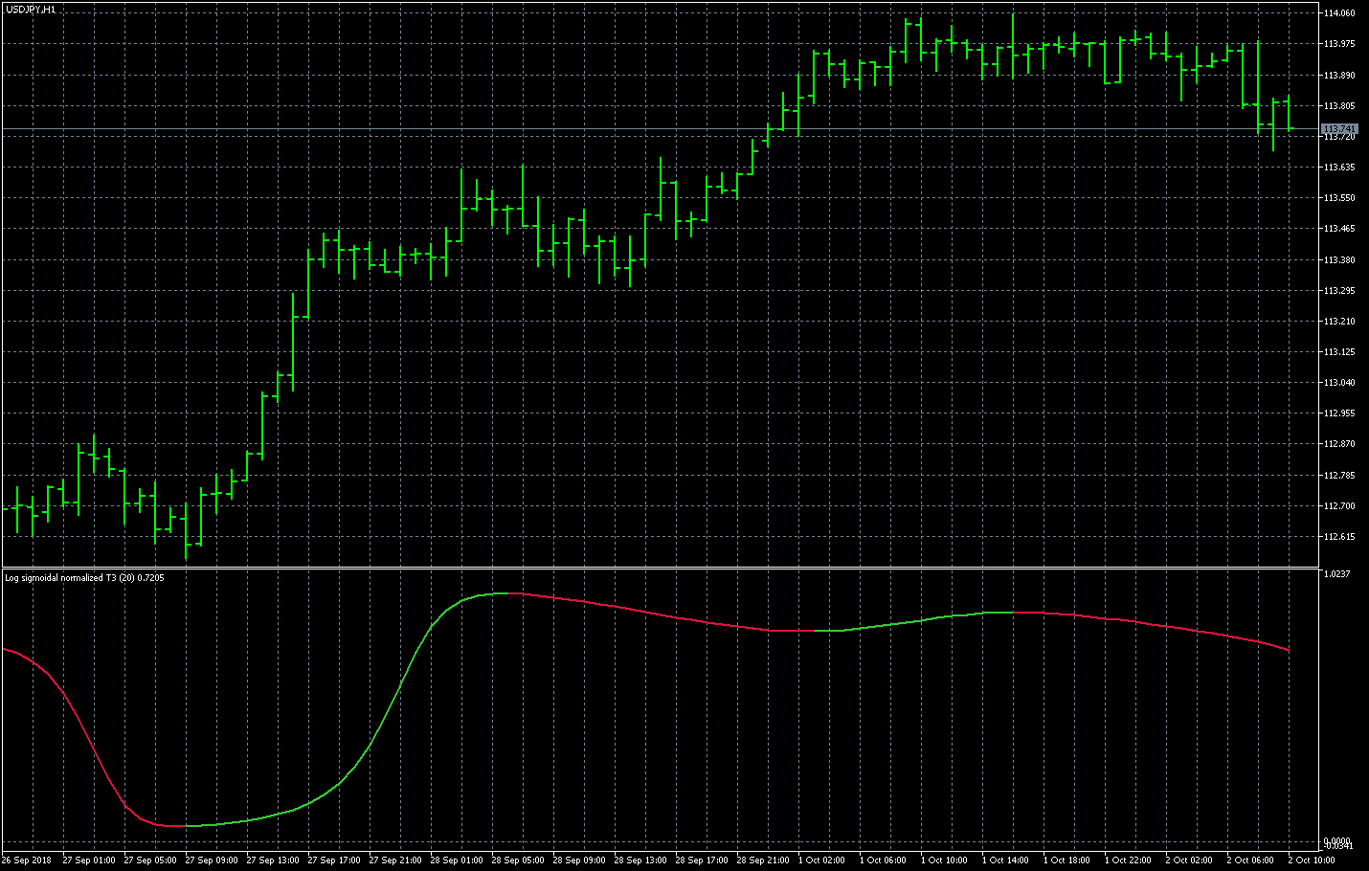Click the horizontal current bid price line
This screenshot has height=871, width=1369.
pos(661,128)
